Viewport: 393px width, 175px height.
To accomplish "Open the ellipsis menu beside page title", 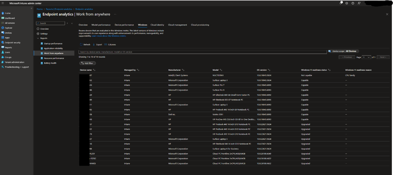I will tap(115, 14).
